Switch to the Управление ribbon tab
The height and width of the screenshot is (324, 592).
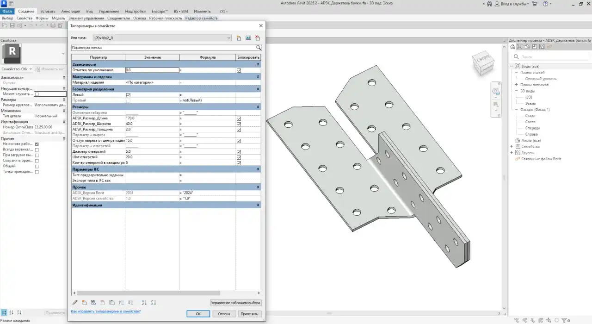[109, 11]
